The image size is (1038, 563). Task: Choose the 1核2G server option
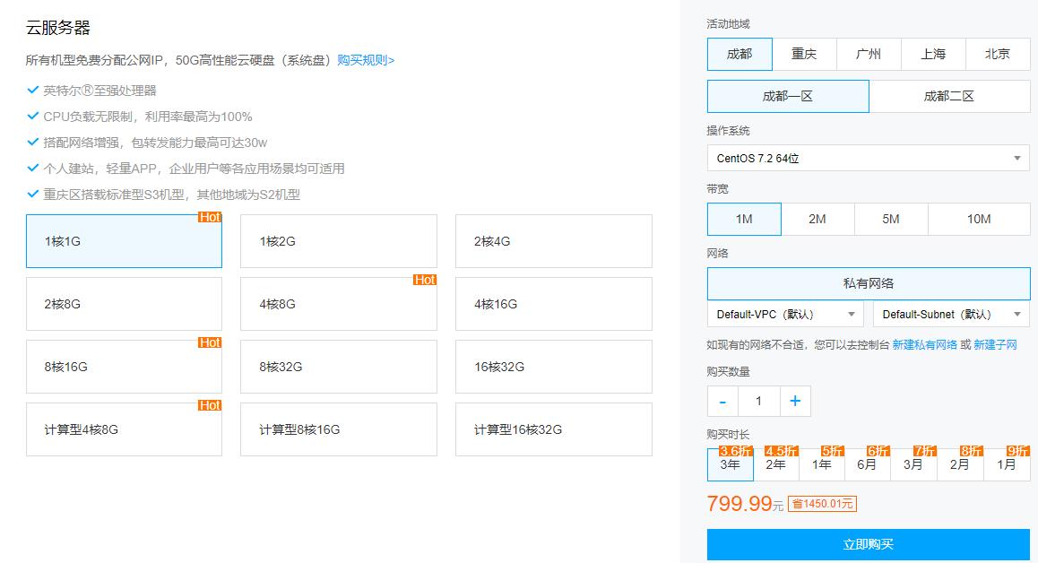338,241
